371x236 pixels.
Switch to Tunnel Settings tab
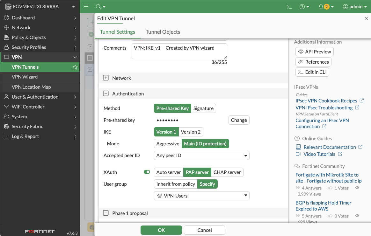tap(118, 32)
